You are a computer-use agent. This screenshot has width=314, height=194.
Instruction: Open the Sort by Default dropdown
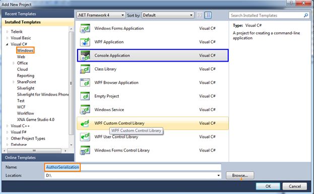[x=168, y=15]
